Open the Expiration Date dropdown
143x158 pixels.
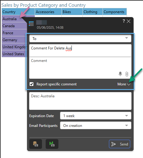click(96, 116)
